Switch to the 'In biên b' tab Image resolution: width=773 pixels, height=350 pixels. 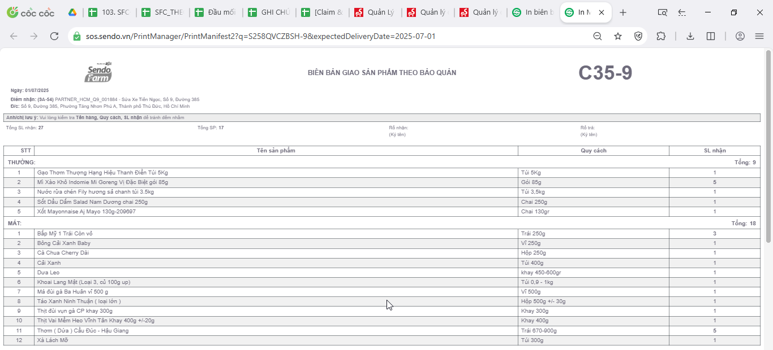click(534, 12)
